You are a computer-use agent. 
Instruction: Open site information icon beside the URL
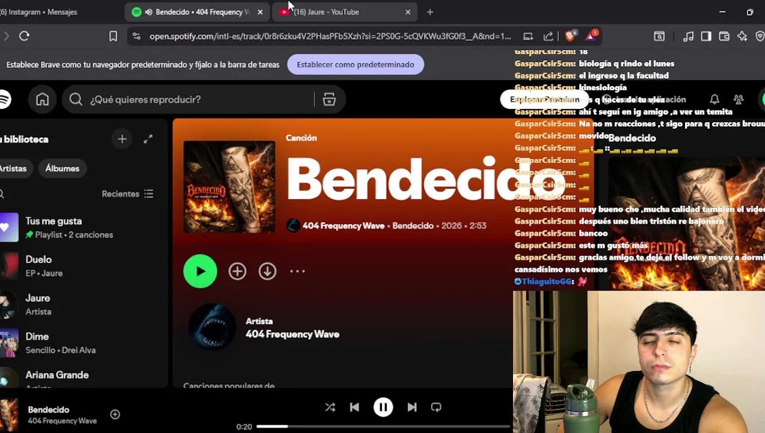coord(137,36)
